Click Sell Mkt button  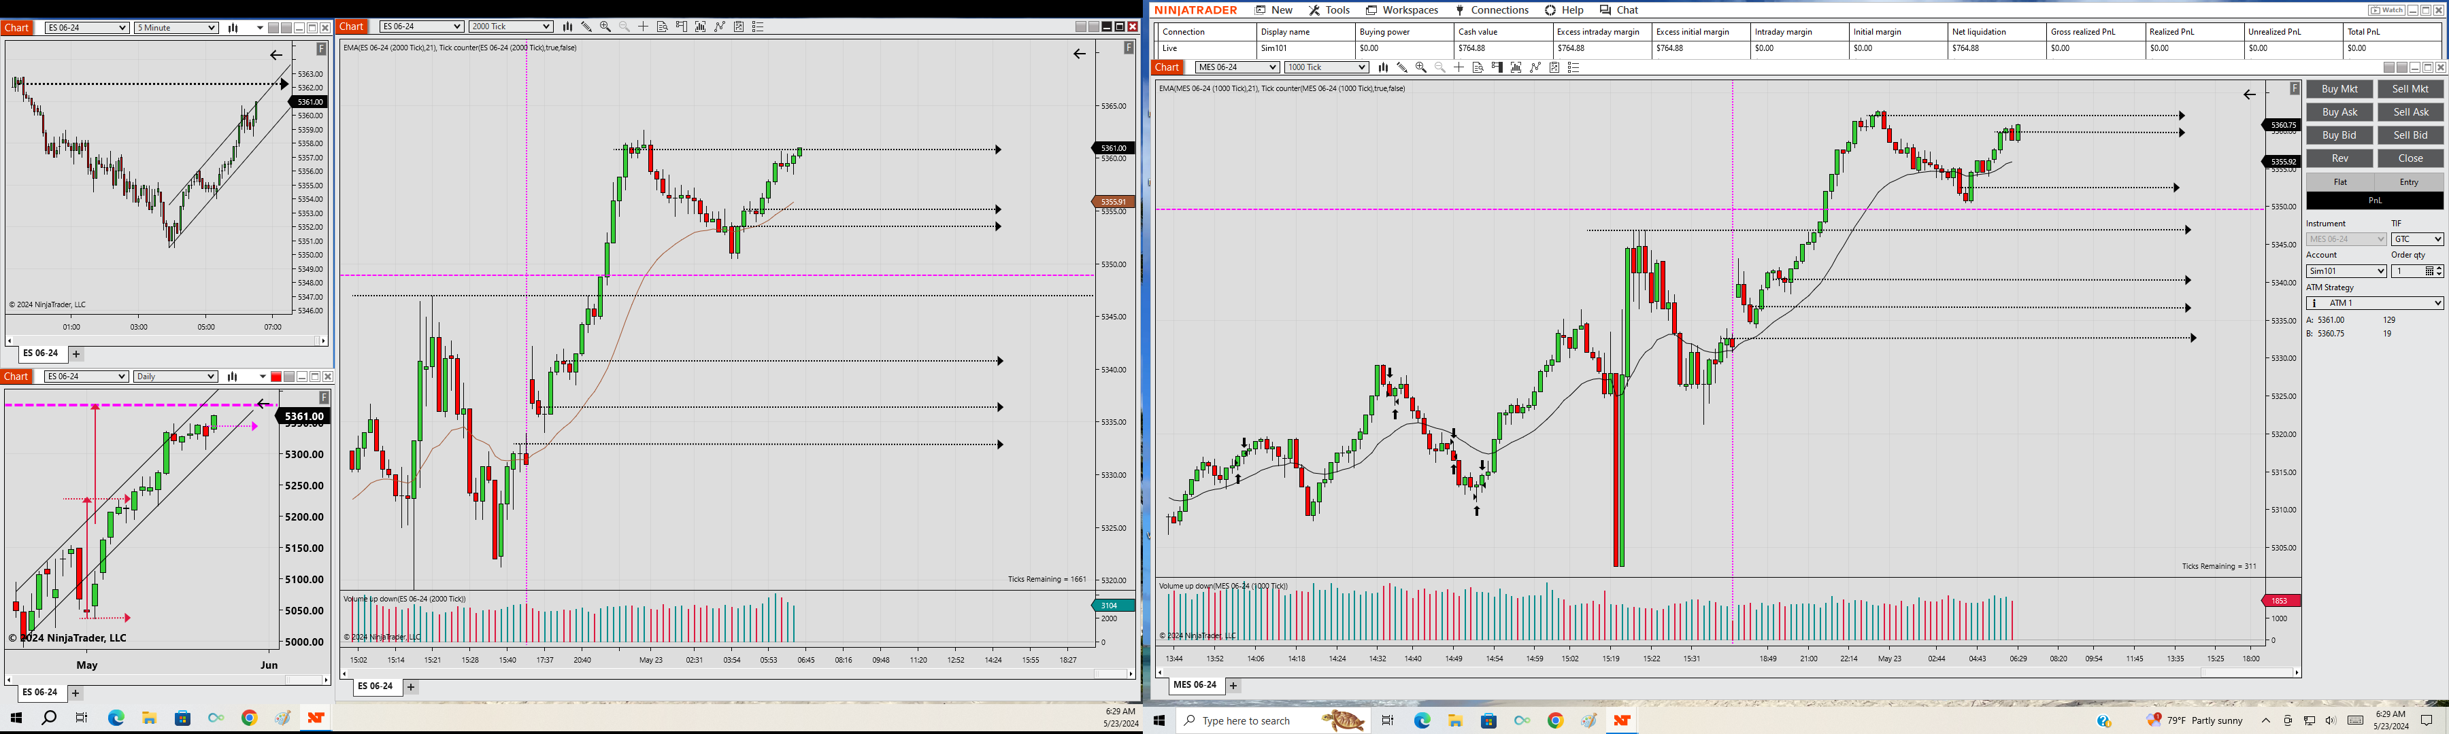click(2410, 89)
